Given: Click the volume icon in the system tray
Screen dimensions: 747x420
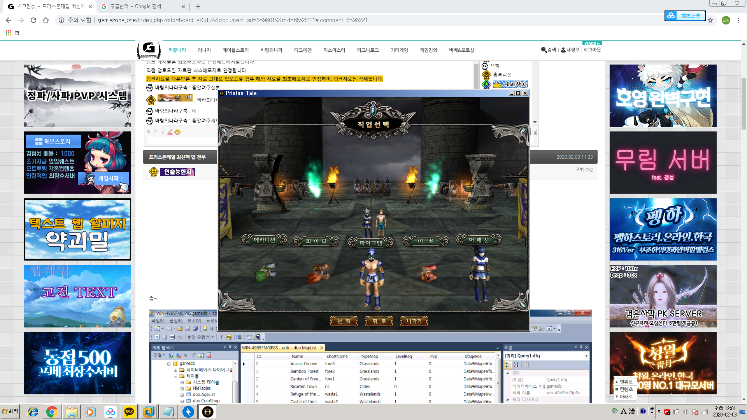Looking at the screenshot, I should click(686, 412).
